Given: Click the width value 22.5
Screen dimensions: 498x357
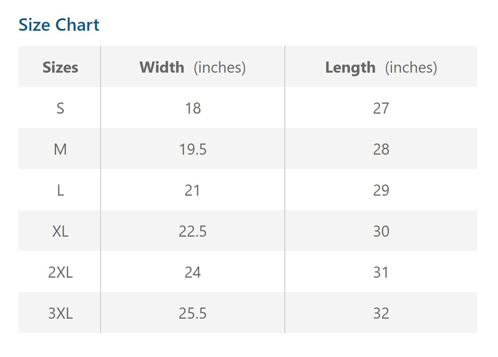Looking at the screenshot, I should pyautogui.click(x=193, y=231).
